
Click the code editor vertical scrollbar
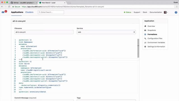(138, 48)
